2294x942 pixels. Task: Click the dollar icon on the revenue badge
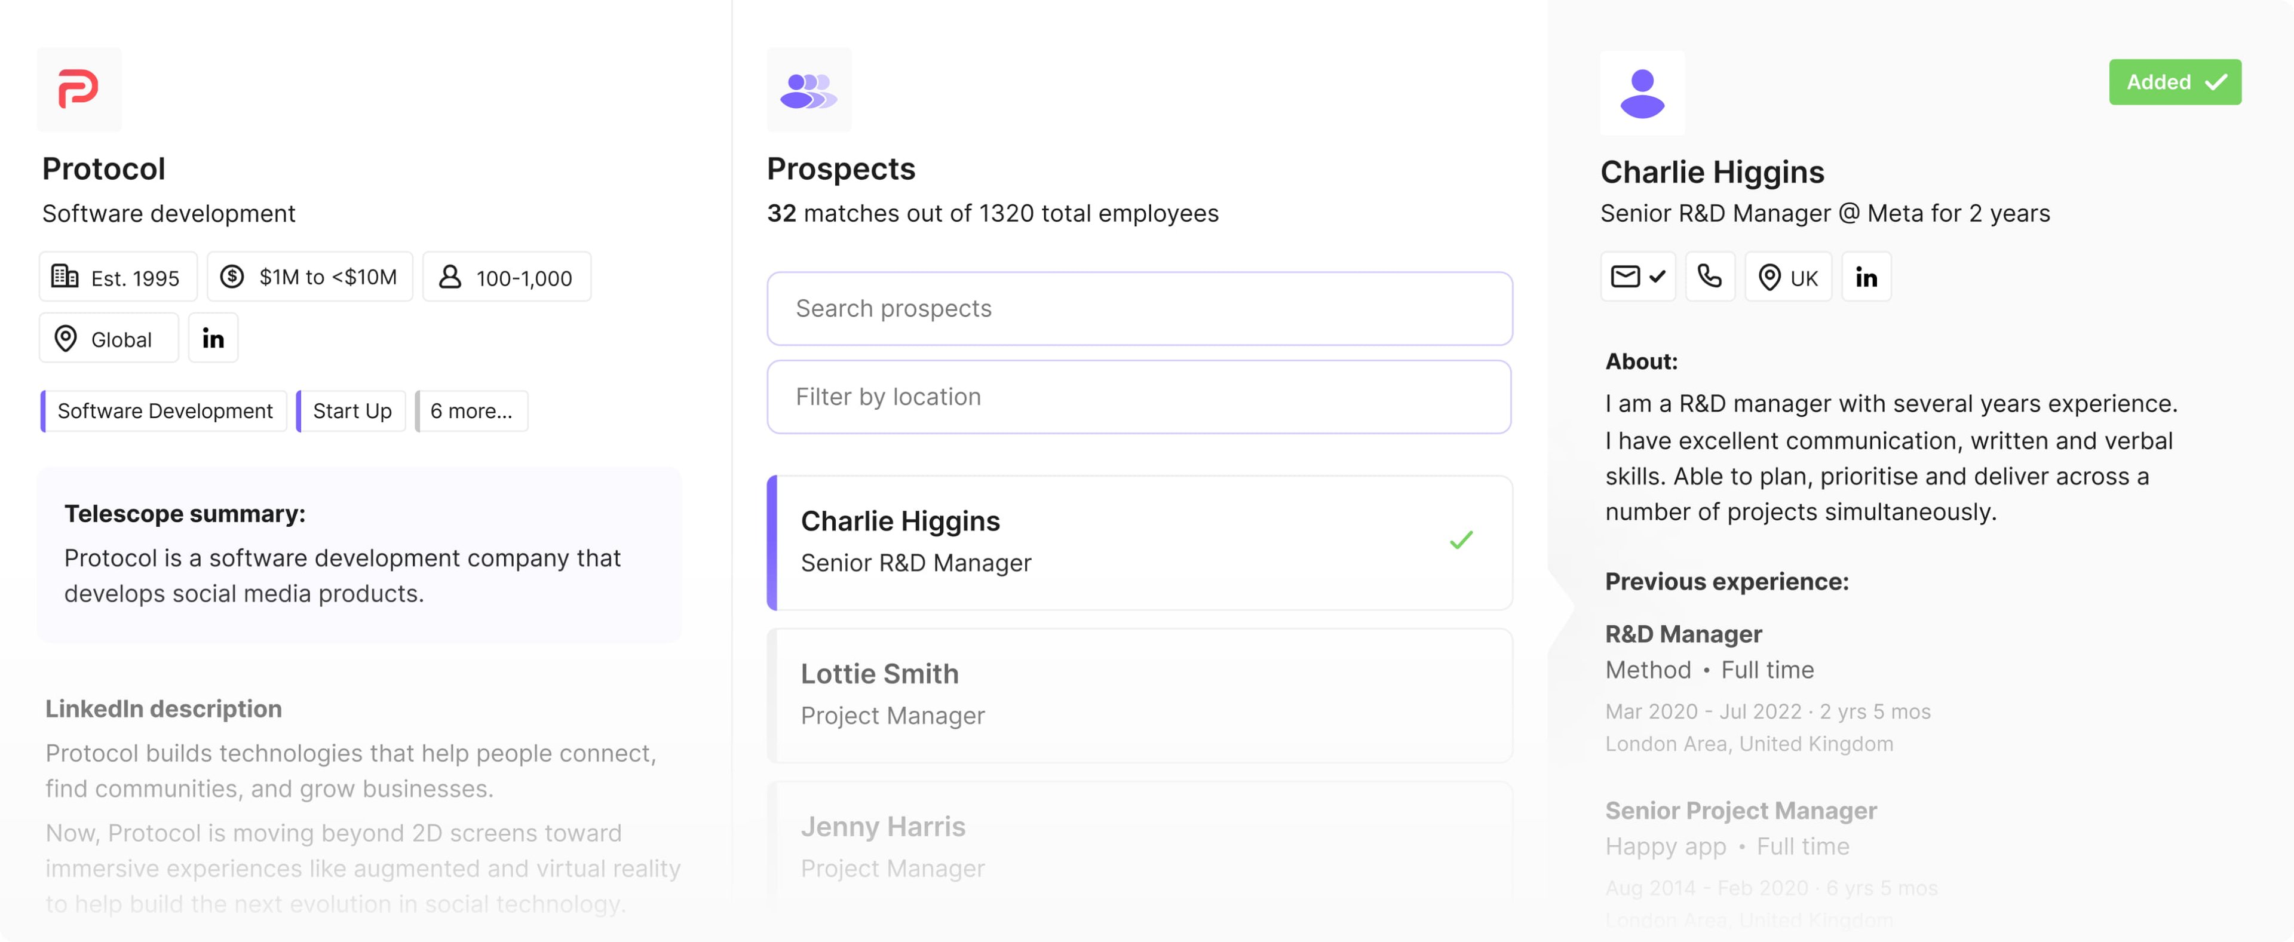234,277
